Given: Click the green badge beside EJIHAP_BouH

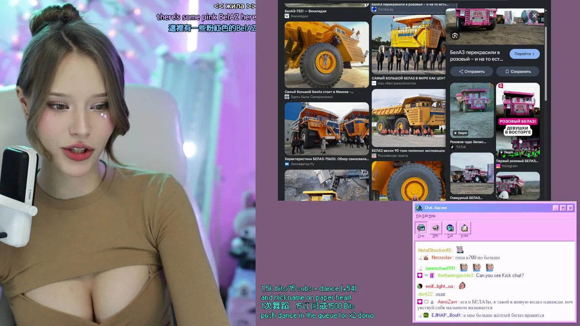Looking at the screenshot, I should point(426,315).
